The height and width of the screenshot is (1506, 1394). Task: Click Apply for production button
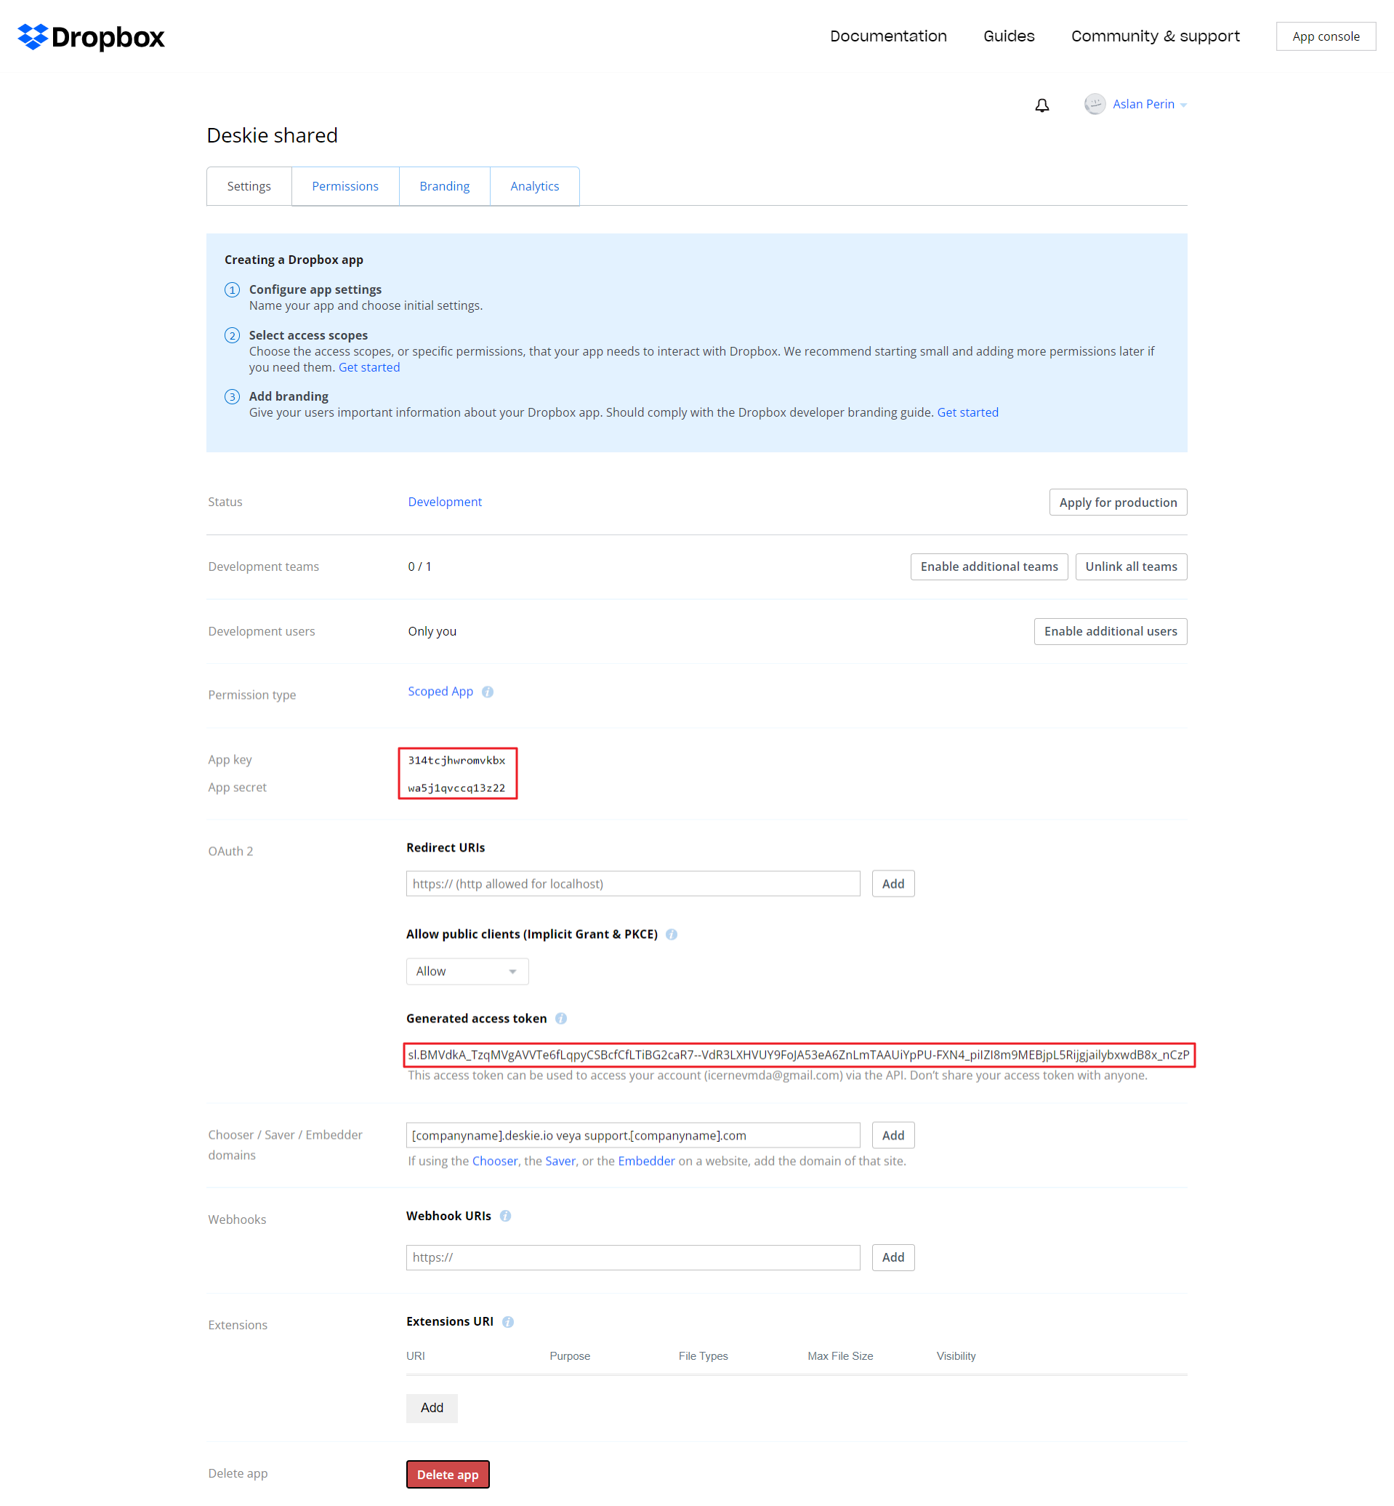pos(1118,502)
